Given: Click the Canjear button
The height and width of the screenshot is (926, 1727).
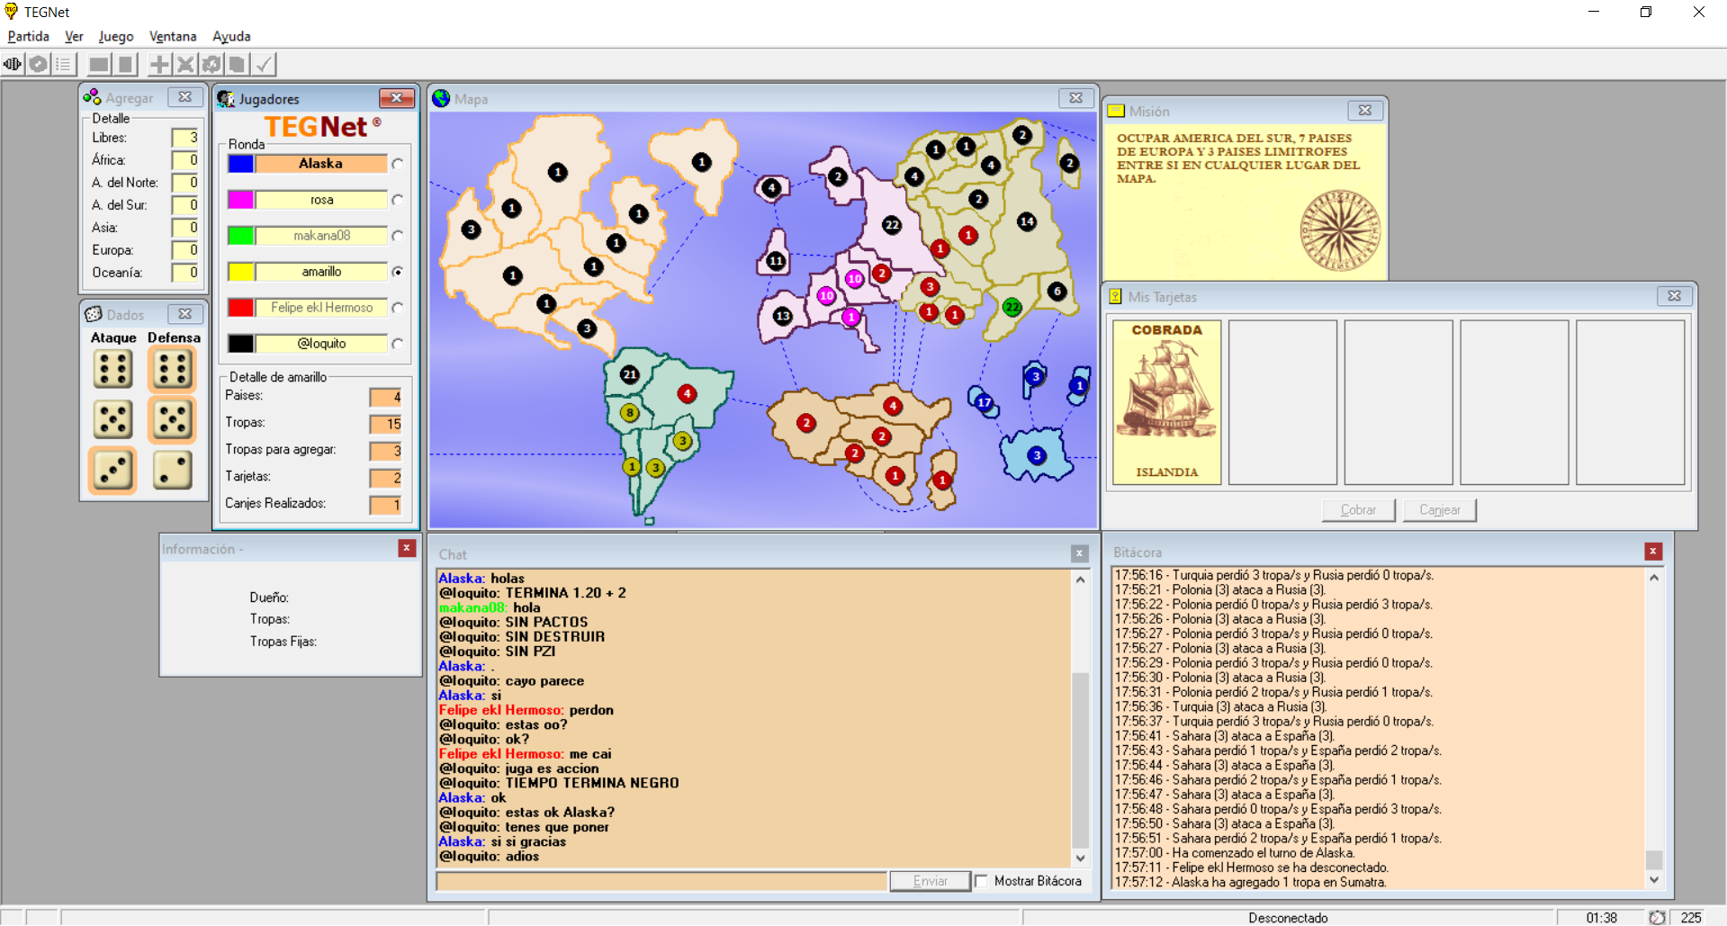Looking at the screenshot, I should [1440, 509].
